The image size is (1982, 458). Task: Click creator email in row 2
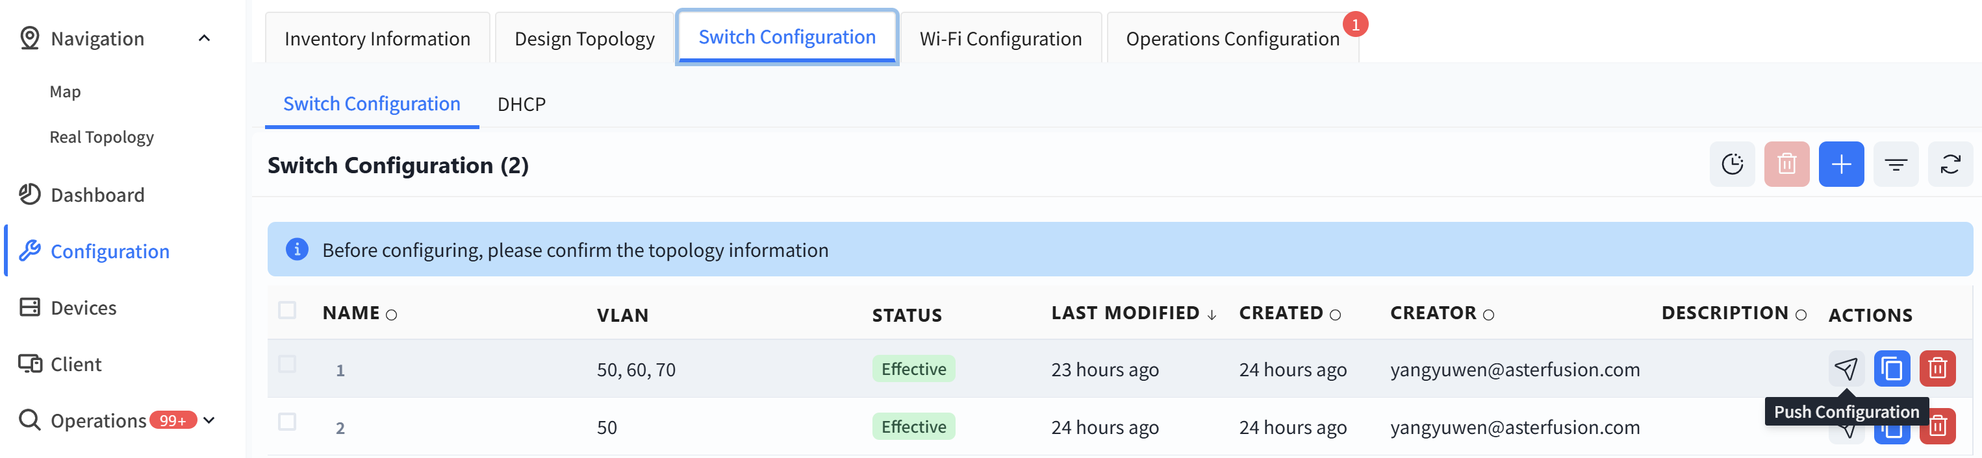click(1515, 428)
